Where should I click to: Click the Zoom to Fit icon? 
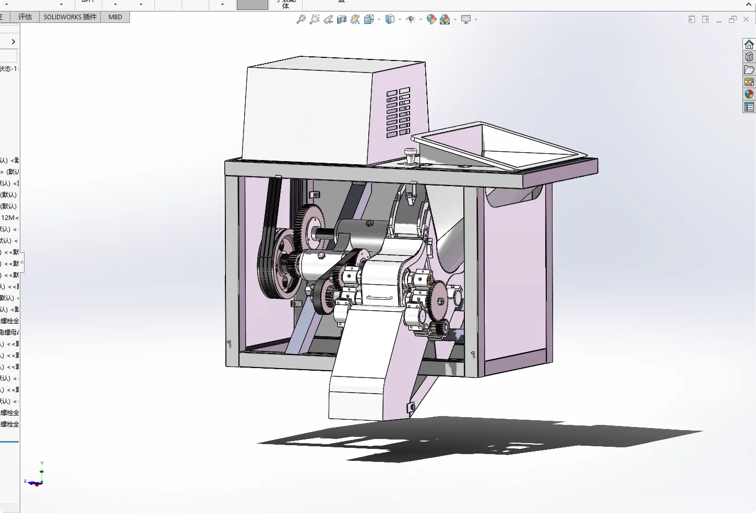coord(301,19)
